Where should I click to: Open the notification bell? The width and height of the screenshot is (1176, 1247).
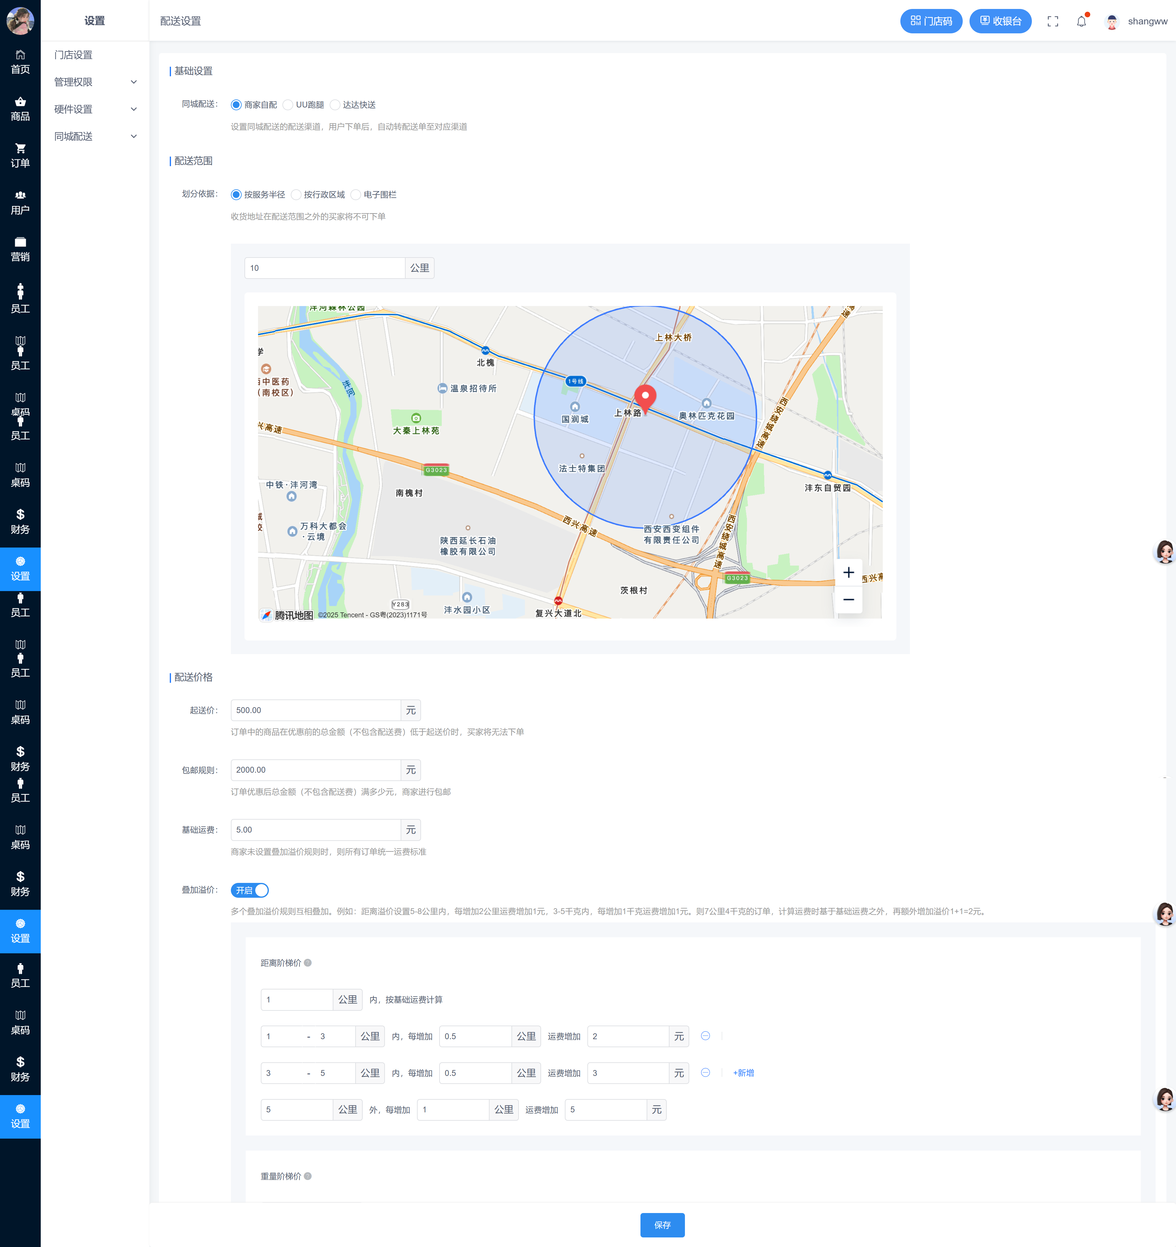(x=1081, y=21)
